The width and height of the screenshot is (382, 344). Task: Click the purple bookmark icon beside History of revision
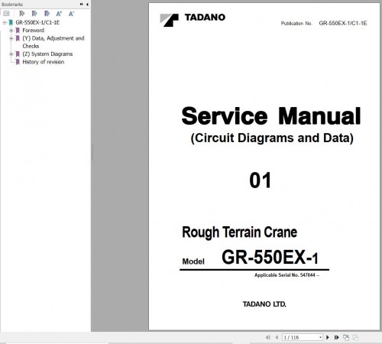18,62
